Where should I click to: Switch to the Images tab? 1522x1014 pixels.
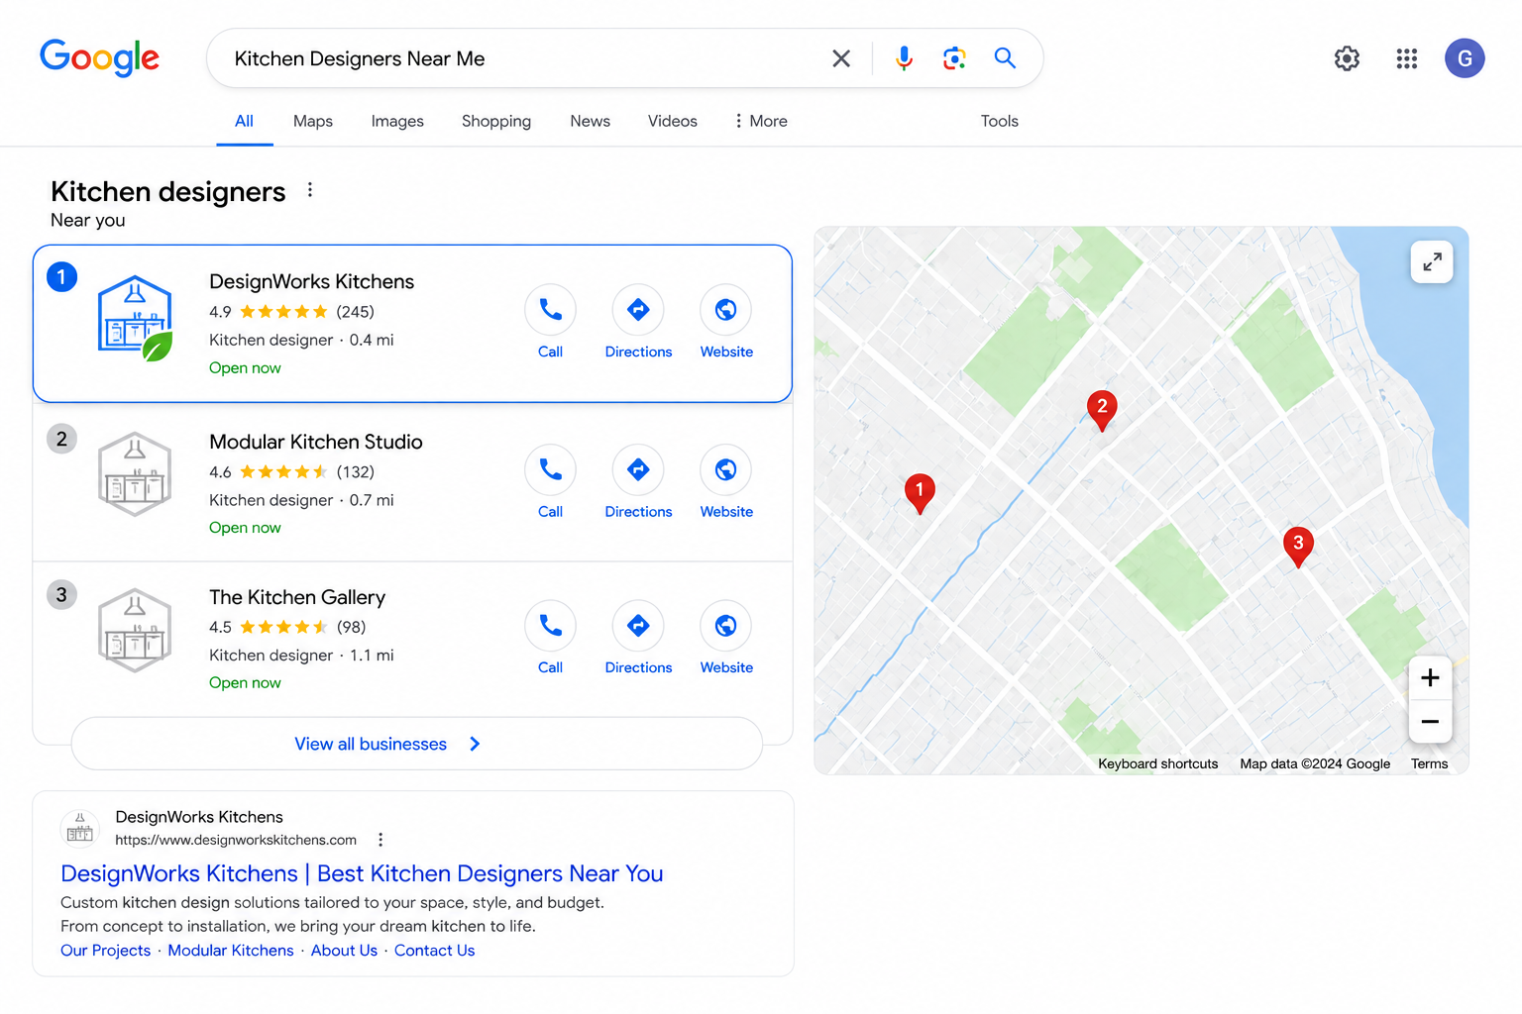point(397,121)
